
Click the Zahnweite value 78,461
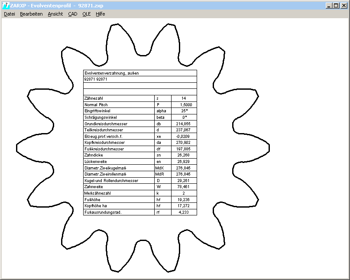(x=184, y=187)
